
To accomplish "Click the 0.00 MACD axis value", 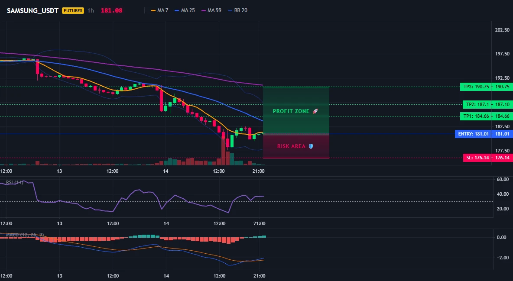I will (501, 237).
